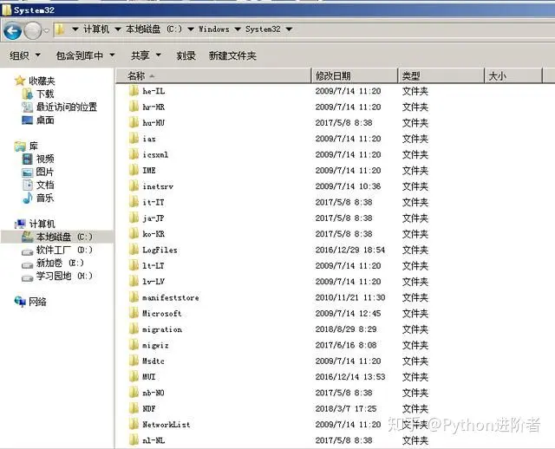Viewport: 555px width, 449px height.
Task: Select the ias folder icon
Action: 134,139
